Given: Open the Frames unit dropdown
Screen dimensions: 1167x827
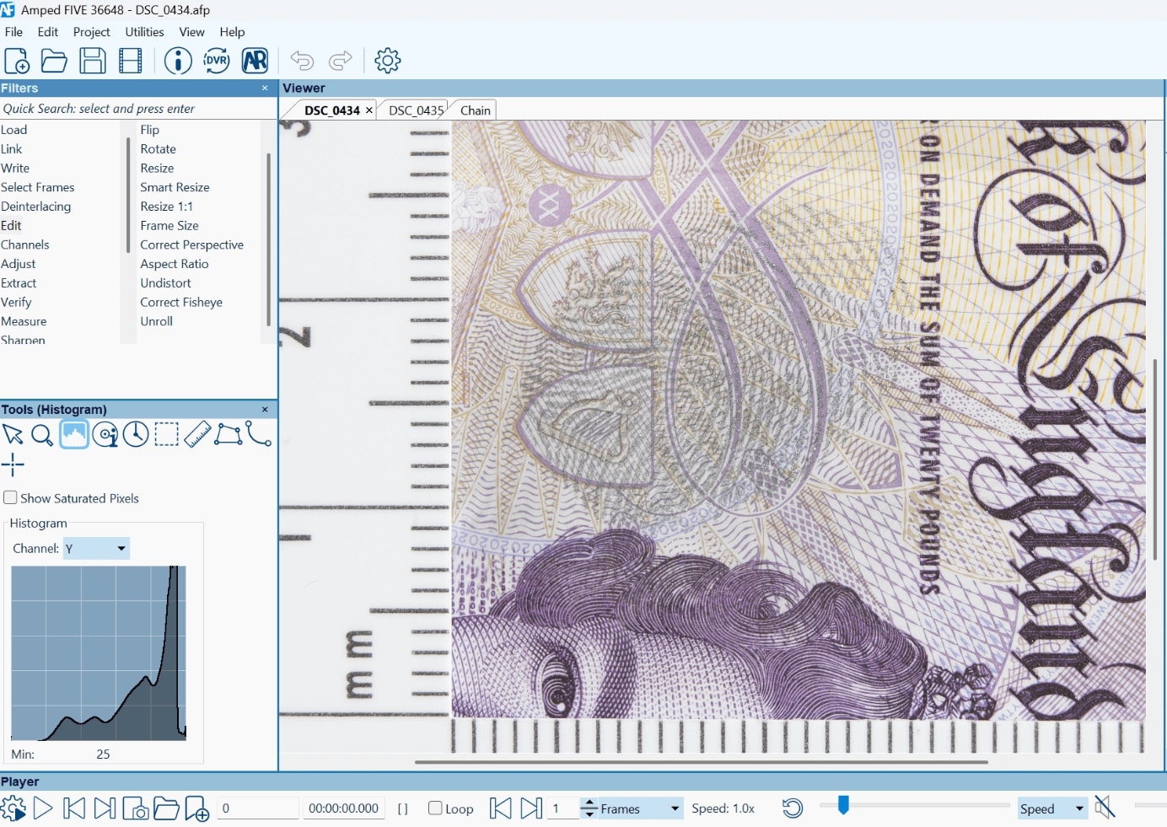Looking at the screenshot, I should [640, 808].
